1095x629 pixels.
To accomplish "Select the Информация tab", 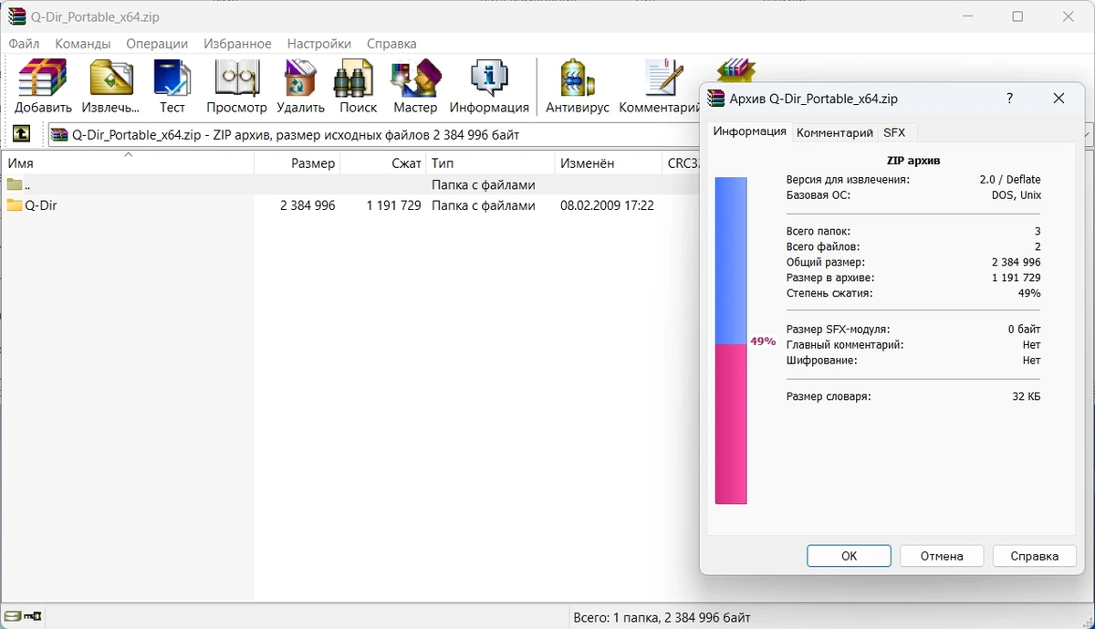I will click(750, 131).
